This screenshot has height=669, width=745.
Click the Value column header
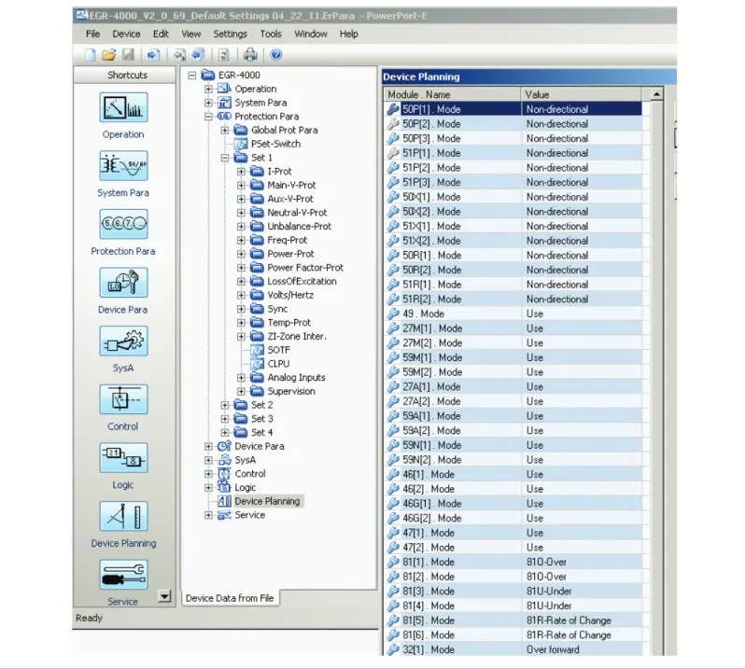[581, 94]
